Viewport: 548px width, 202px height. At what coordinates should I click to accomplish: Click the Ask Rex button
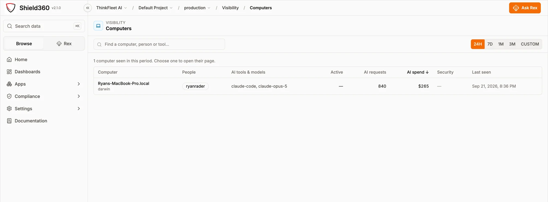point(525,8)
